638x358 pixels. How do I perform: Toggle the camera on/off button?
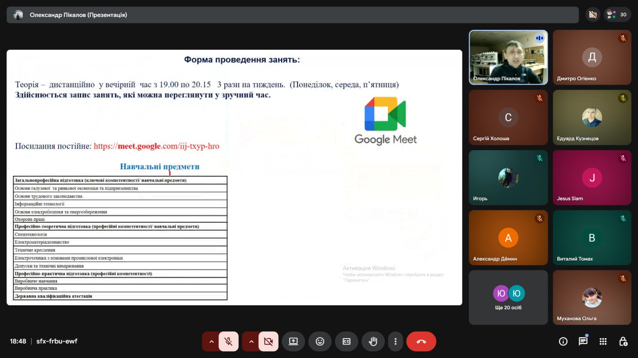tap(268, 342)
